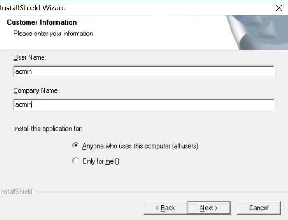Image resolution: width=288 pixels, height=220 pixels.
Task: Focus the User Name input field
Action: tap(144, 72)
